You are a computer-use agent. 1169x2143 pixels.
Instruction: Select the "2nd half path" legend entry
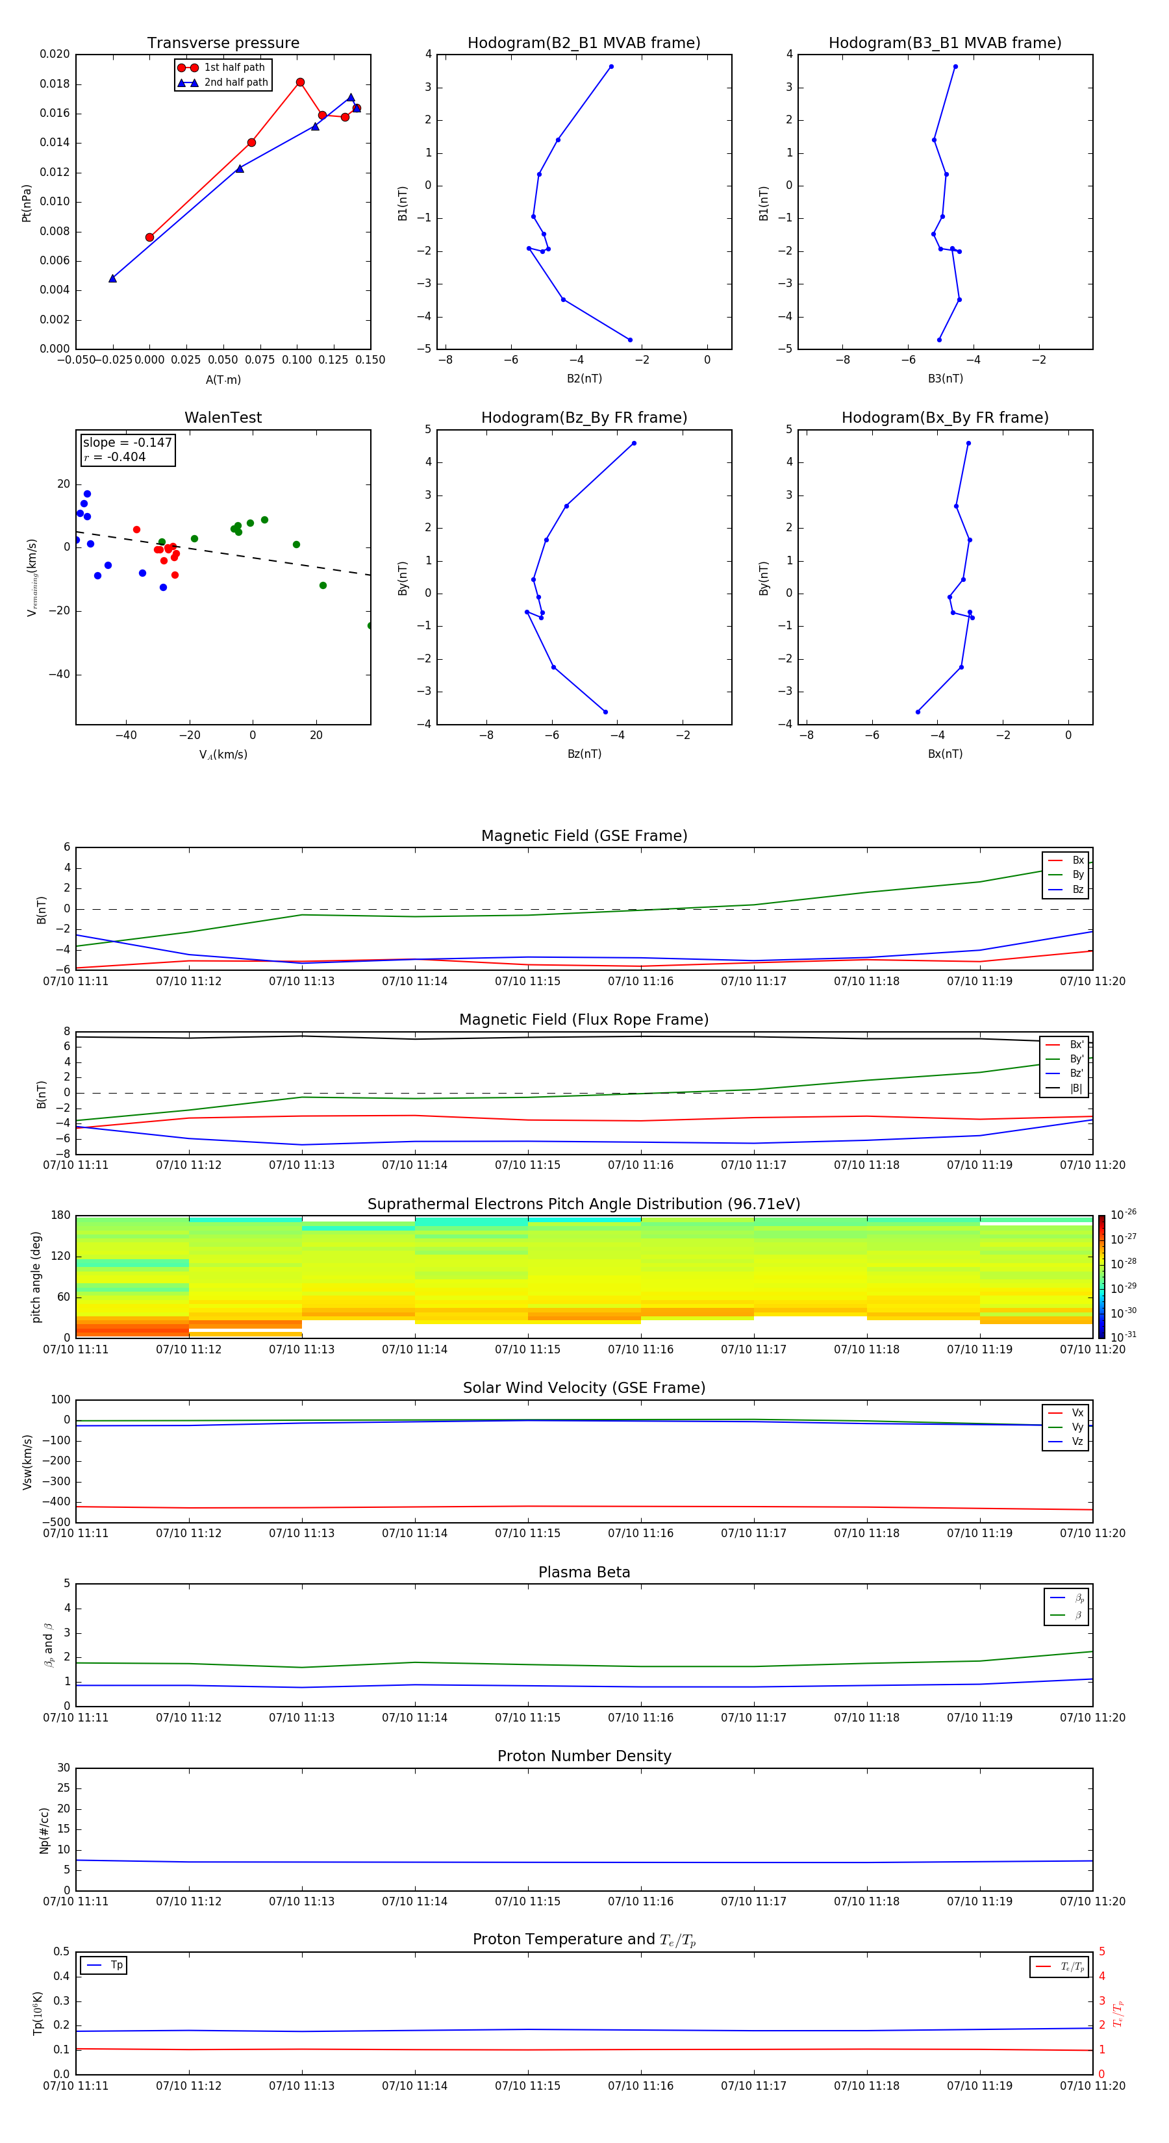(x=222, y=82)
